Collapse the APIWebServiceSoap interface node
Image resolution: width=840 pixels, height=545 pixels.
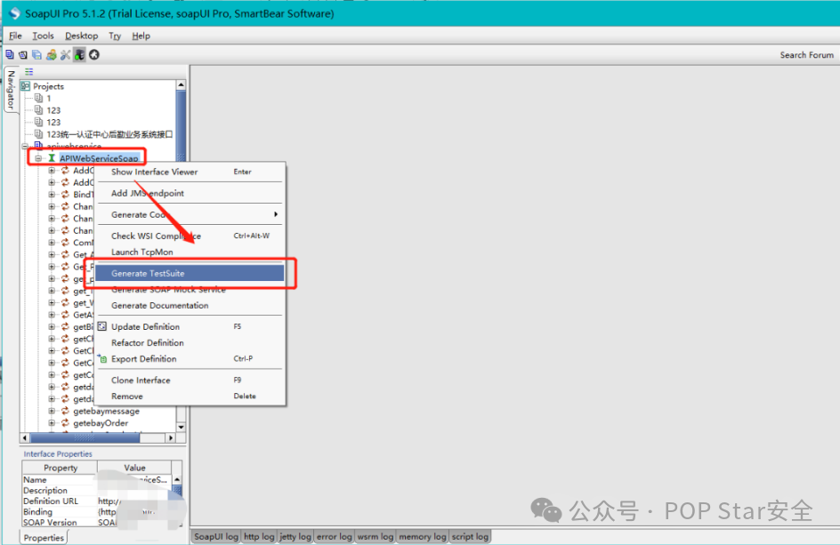[x=38, y=158]
